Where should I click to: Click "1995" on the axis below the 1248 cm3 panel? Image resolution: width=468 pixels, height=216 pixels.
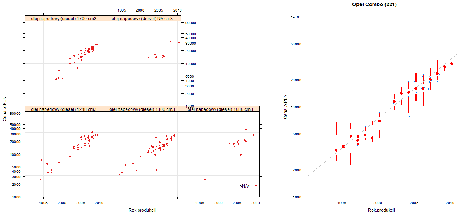point(44,203)
